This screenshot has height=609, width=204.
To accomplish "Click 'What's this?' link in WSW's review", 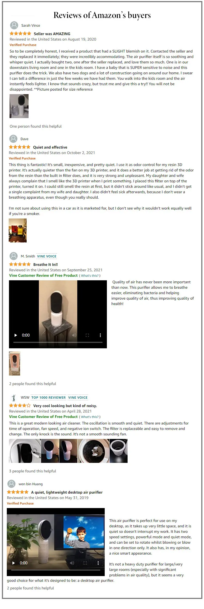I will click(90, 417).
